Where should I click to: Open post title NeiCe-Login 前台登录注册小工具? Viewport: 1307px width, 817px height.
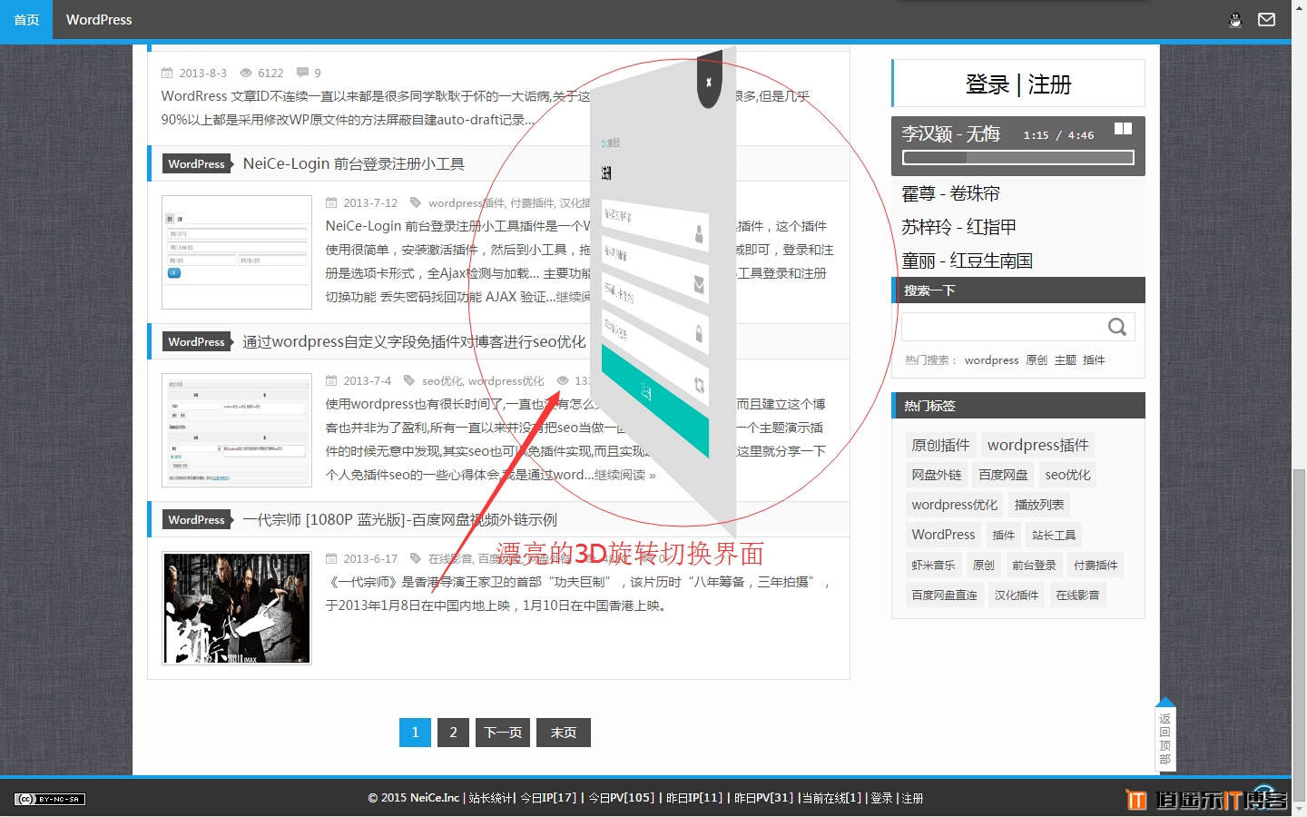point(354,163)
